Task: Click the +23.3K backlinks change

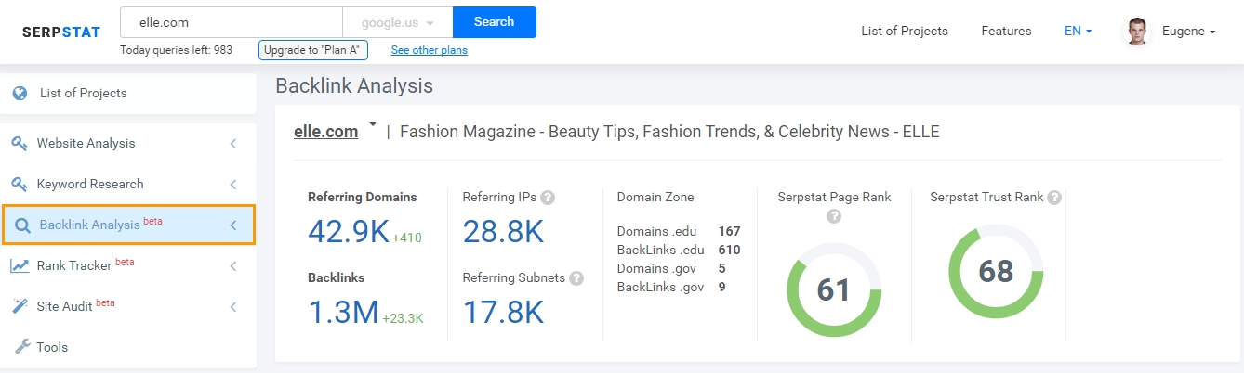Action: (403, 318)
